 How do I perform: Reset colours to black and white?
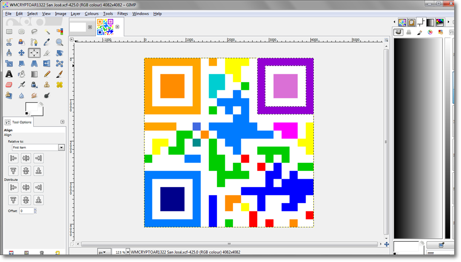(x=27, y=114)
